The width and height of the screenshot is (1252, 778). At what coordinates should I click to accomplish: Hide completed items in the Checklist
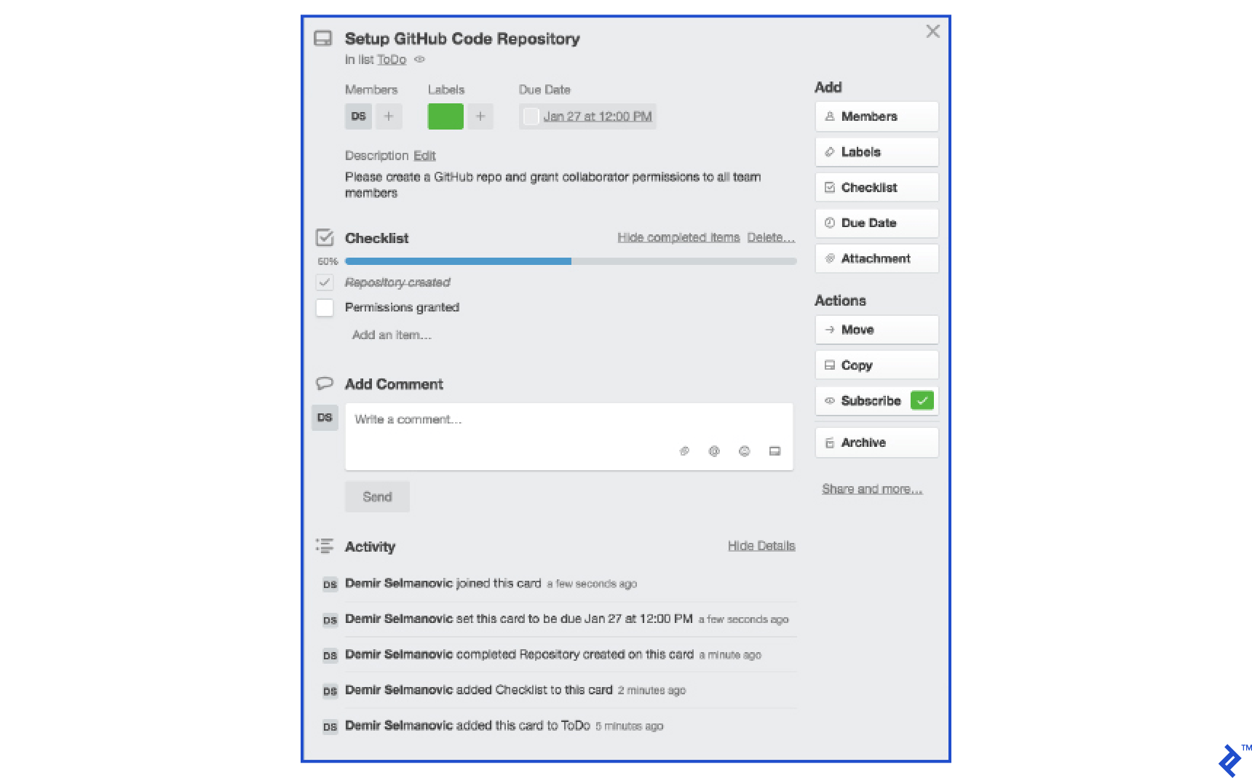coord(678,237)
